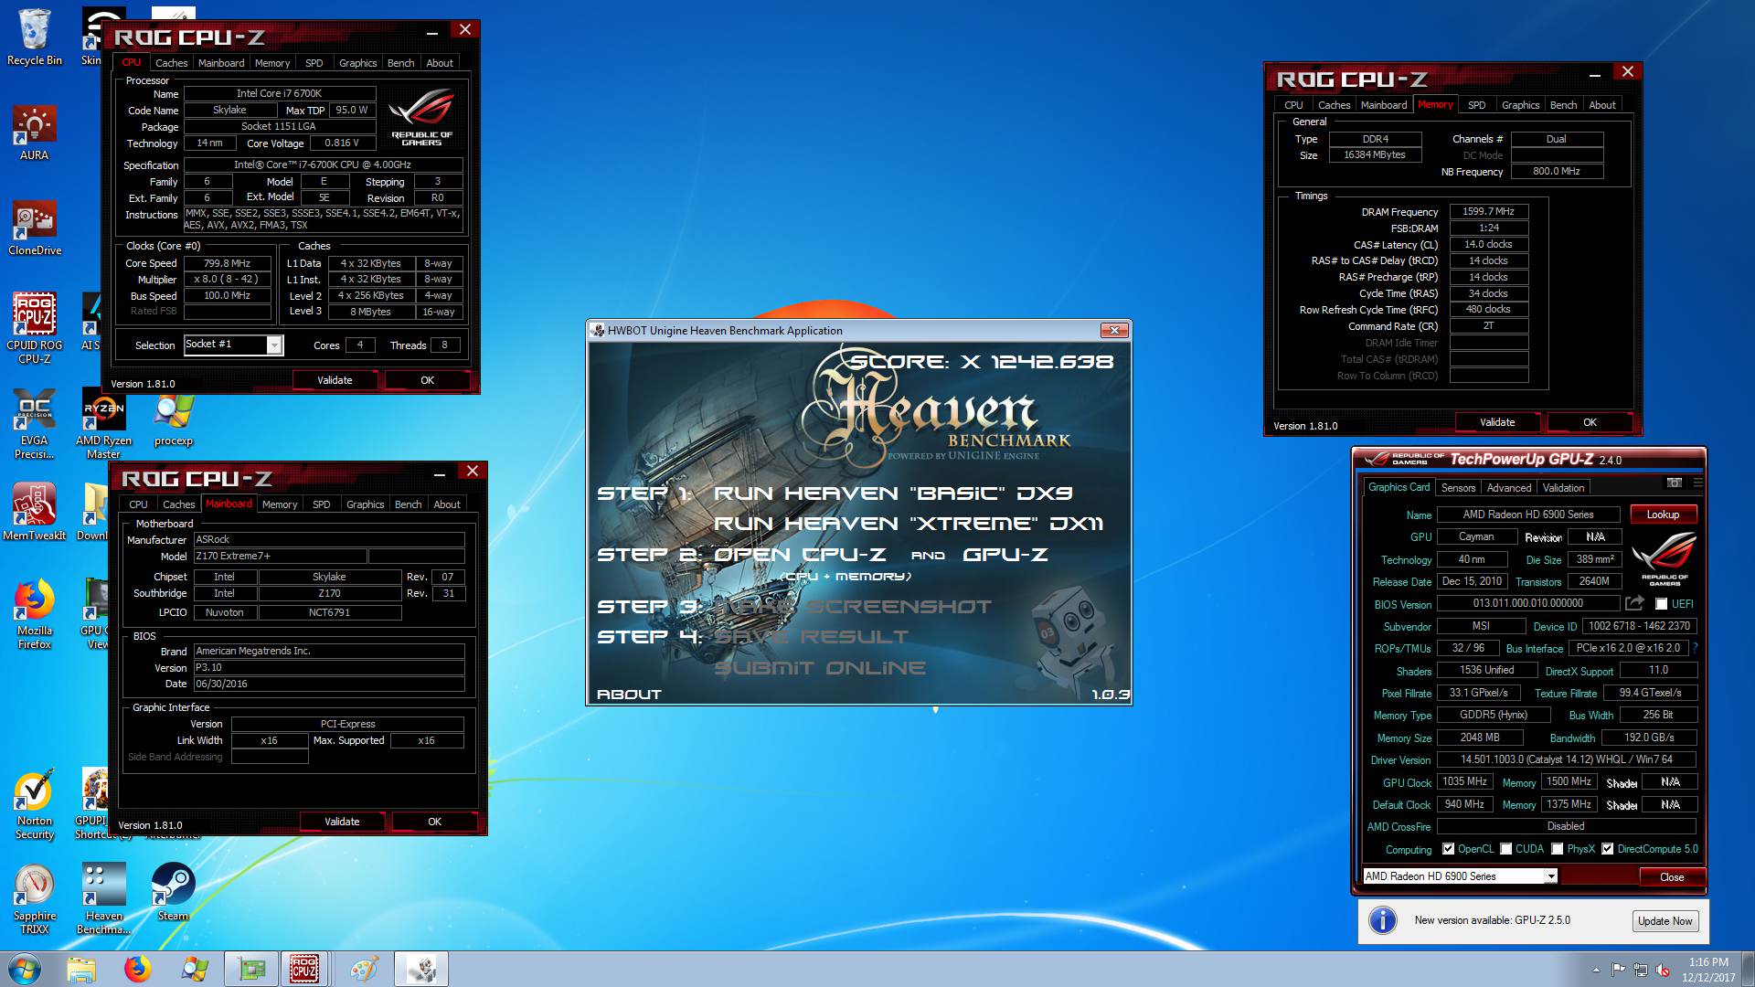1755x987 pixels.
Task: Select the Steam desktop icon
Action: pyautogui.click(x=173, y=892)
